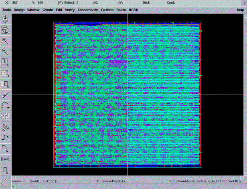
Task: Click the Undo curved arrow icon
Action: [6, 105]
